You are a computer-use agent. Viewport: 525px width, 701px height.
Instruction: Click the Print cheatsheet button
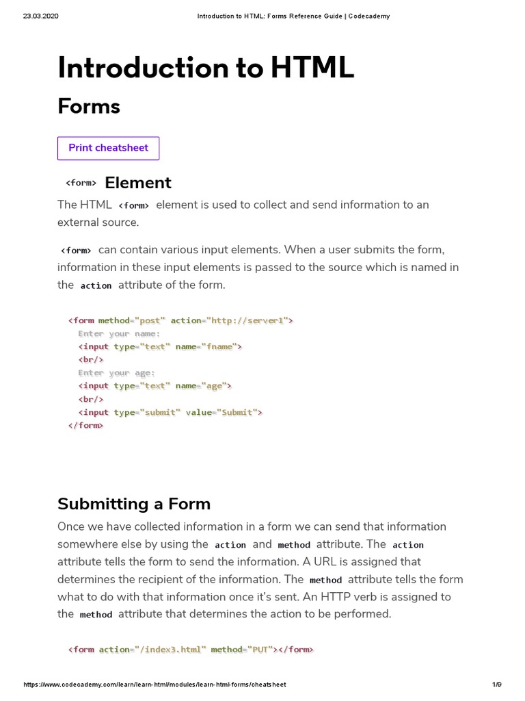click(109, 149)
